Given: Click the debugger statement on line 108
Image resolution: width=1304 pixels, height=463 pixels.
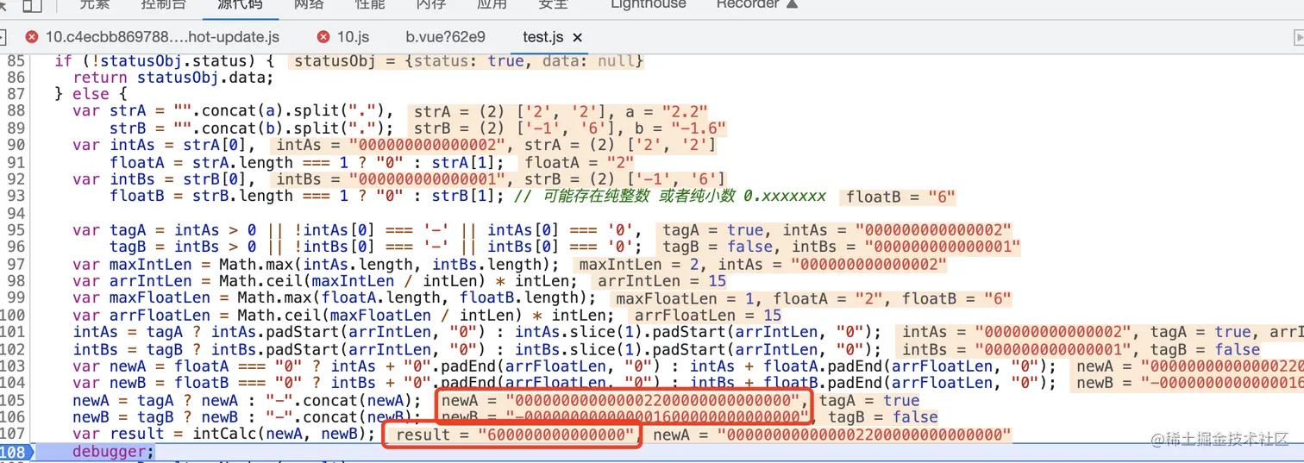Looking at the screenshot, I should [x=113, y=452].
